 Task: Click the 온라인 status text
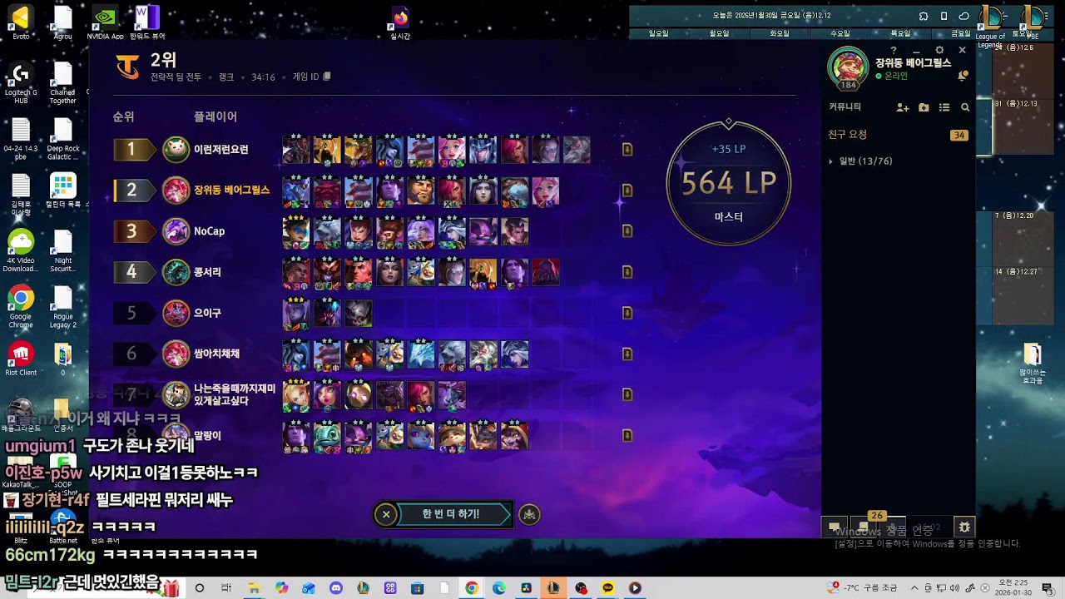896,76
